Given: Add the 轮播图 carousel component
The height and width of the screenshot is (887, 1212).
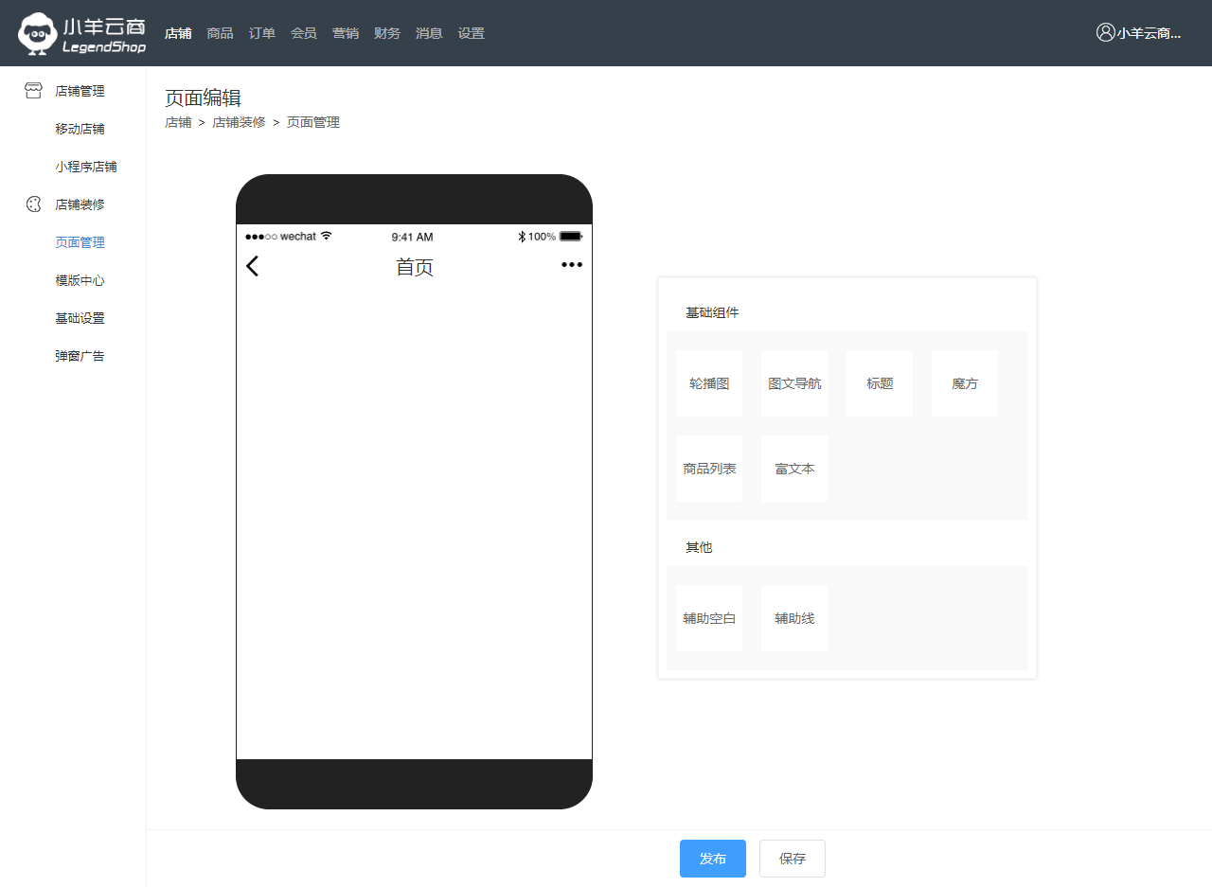Looking at the screenshot, I should coord(709,383).
